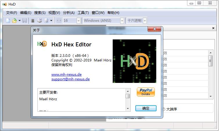The height and width of the screenshot is (131, 219).
Task: Click the Copyright © 2002-2019 Maël Hörz line
Action: click(81, 60)
